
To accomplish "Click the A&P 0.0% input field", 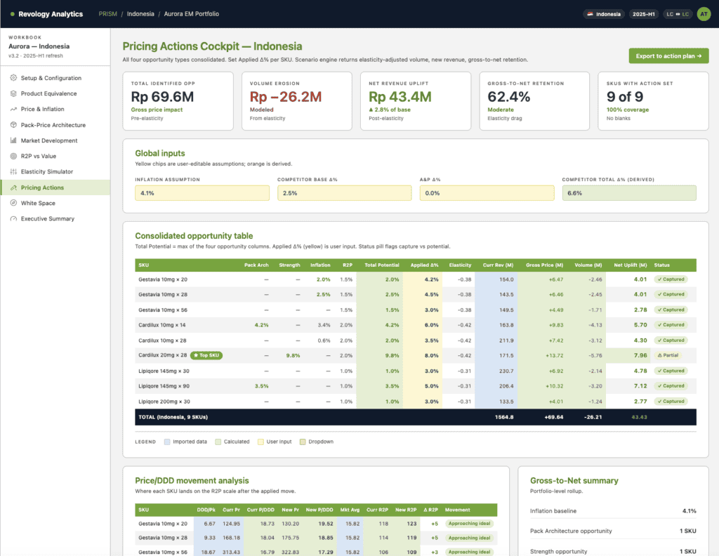I will pyautogui.click(x=487, y=193).
